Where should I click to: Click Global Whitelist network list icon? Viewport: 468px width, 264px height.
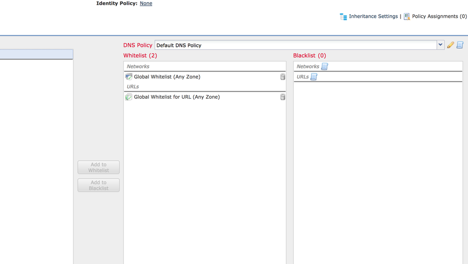pyautogui.click(x=129, y=77)
